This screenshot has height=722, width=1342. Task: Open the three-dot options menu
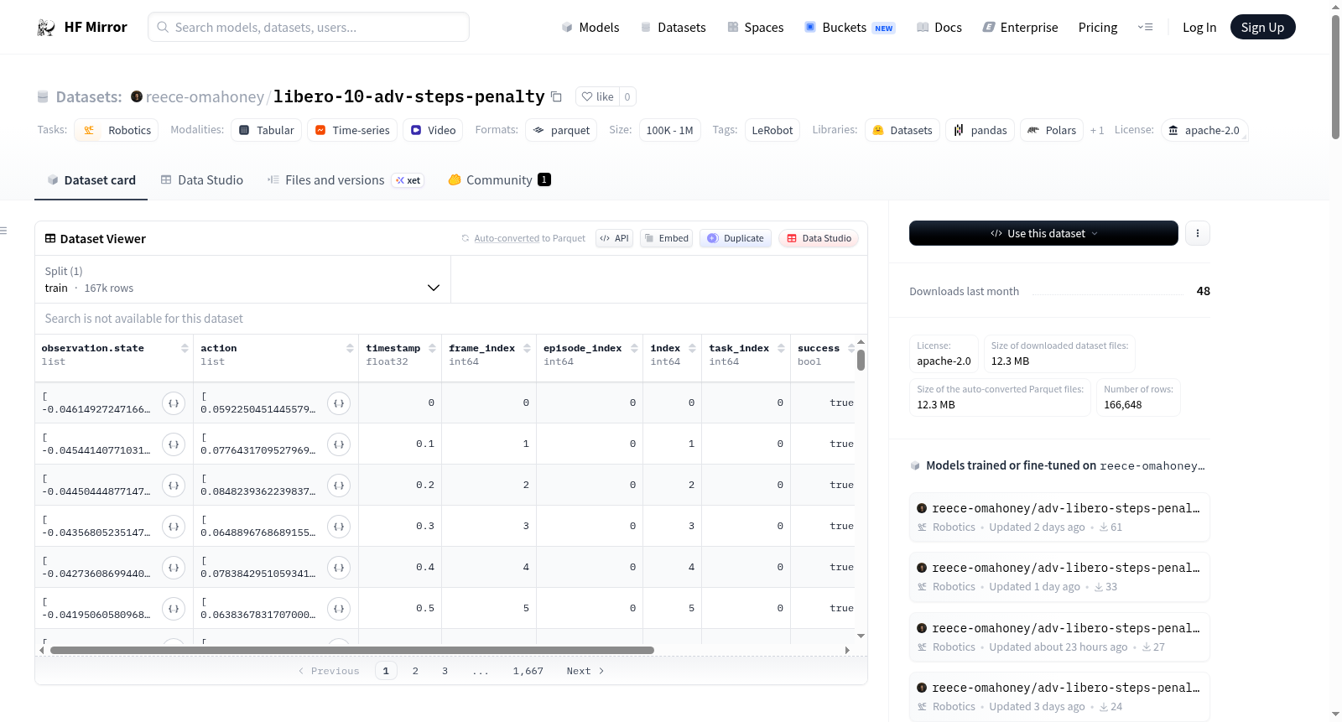(1198, 233)
